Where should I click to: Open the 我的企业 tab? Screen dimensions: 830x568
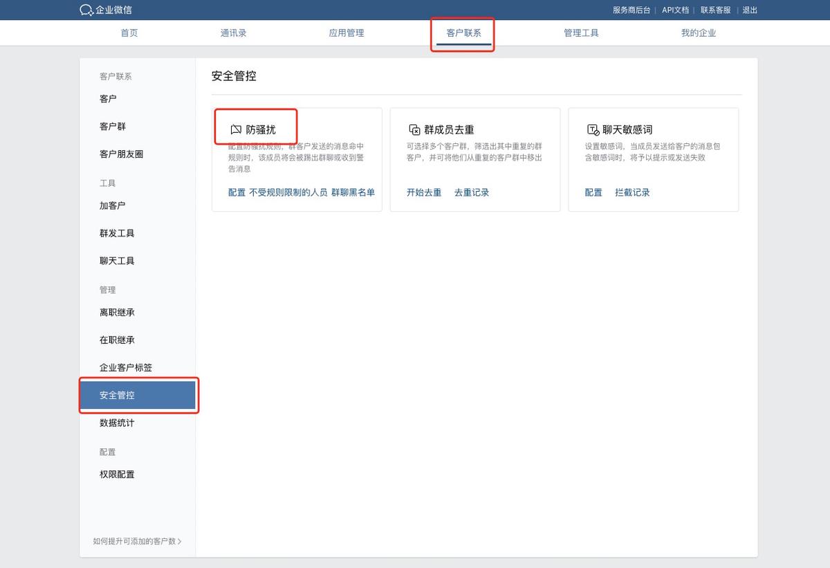click(699, 33)
